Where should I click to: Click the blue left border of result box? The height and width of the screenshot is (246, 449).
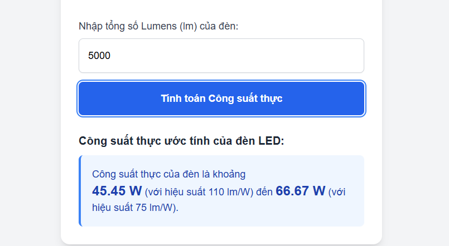coord(80,191)
